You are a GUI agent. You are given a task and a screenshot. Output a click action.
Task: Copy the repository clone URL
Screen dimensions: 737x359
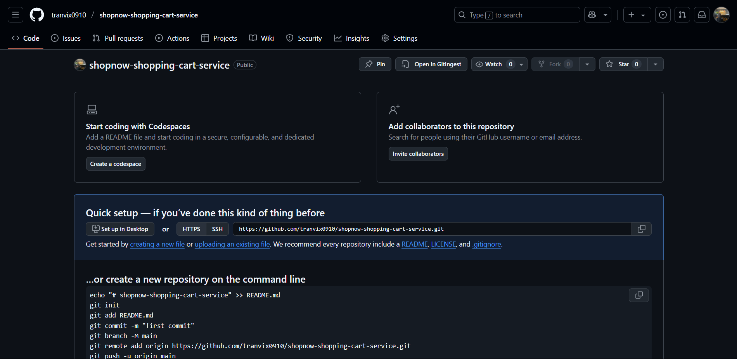coord(641,229)
